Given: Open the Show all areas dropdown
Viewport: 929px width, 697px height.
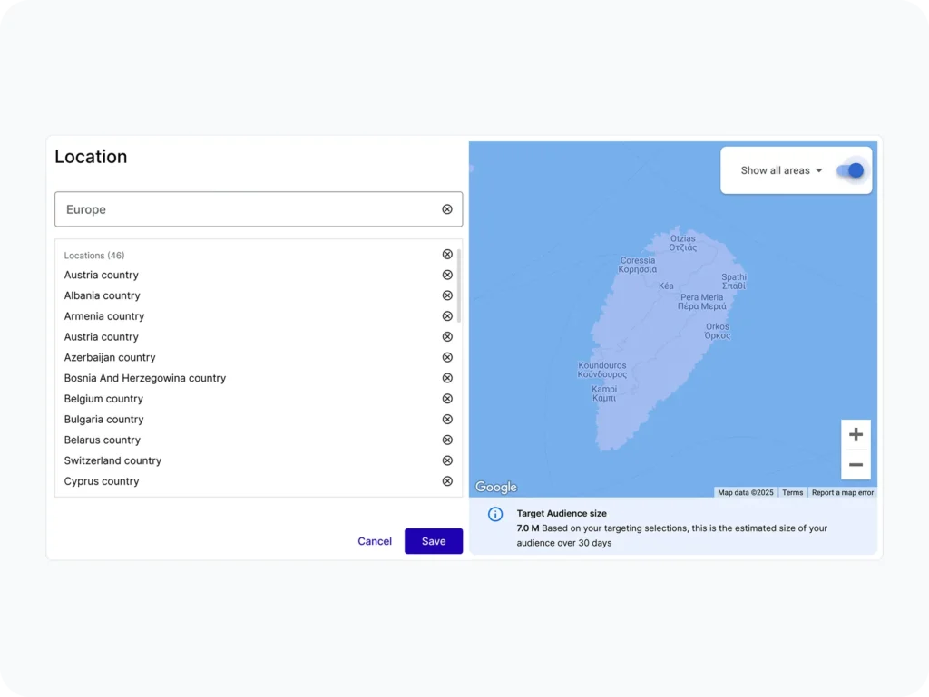Looking at the screenshot, I should click(x=781, y=170).
